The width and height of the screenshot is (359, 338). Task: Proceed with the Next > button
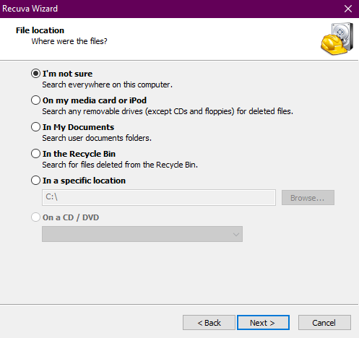(263, 323)
